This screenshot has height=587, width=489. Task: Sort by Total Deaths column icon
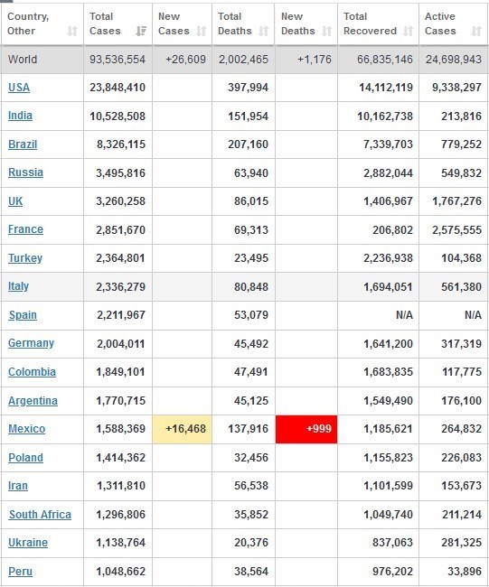(263, 31)
